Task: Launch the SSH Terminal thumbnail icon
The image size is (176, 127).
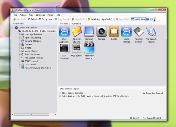Action: point(64,48)
